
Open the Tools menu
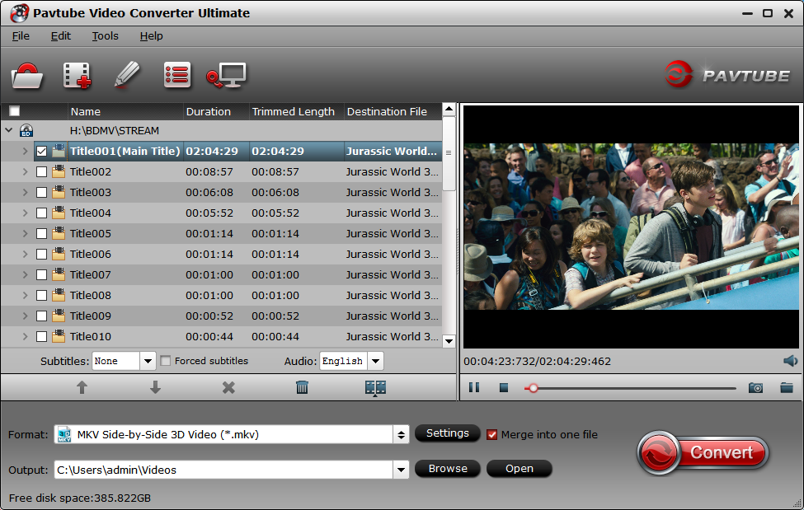click(105, 36)
